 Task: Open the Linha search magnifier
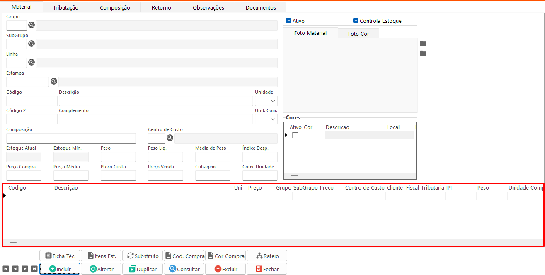(x=31, y=62)
